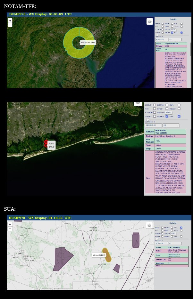Enable AIRMET checkbox in Jones Beach panel
Screen dimensions: 193x299
click(155, 116)
